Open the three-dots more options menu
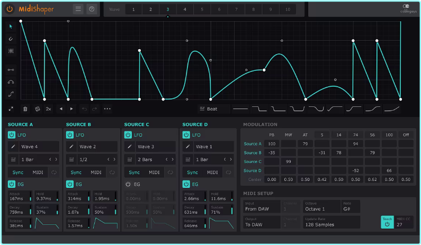 pyautogui.click(x=107, y=109)
